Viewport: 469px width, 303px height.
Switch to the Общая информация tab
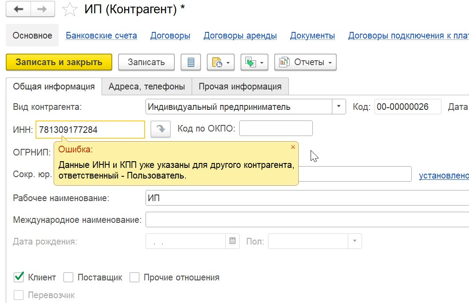(54, 86)
